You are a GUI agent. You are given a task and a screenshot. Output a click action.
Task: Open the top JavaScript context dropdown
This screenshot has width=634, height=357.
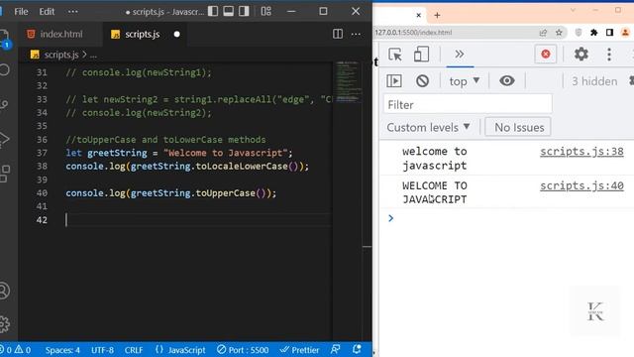tap(465, 81)
